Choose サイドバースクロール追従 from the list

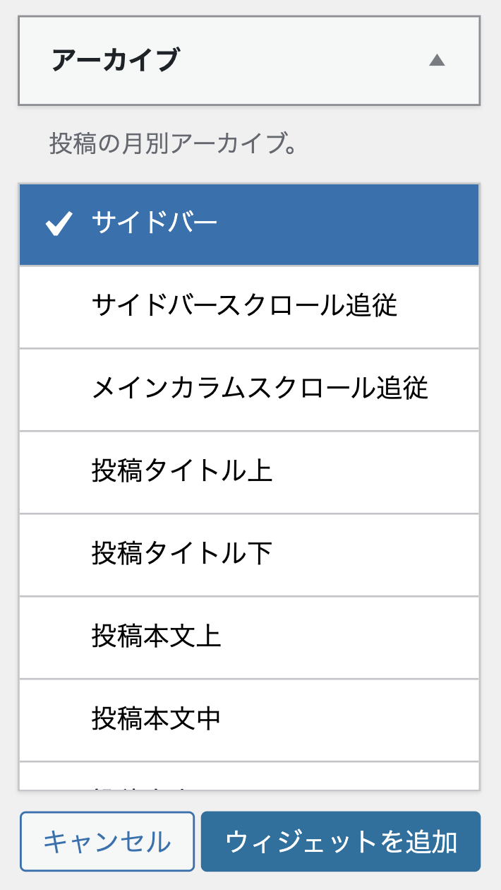click(244, 307)
